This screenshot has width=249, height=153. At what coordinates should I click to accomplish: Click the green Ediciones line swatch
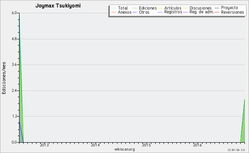[134, 8]
